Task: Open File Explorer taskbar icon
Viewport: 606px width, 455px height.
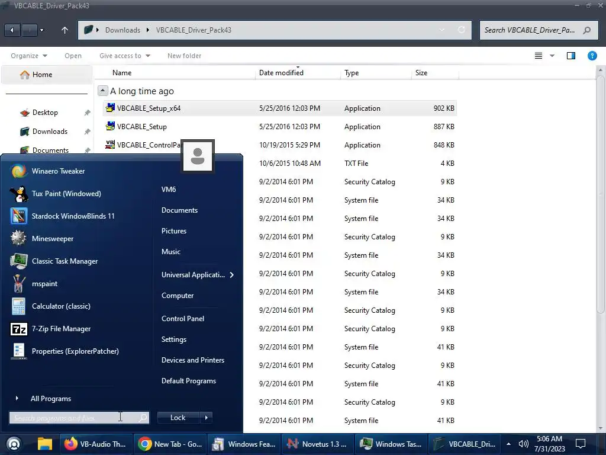Action: tap(44, 444)
